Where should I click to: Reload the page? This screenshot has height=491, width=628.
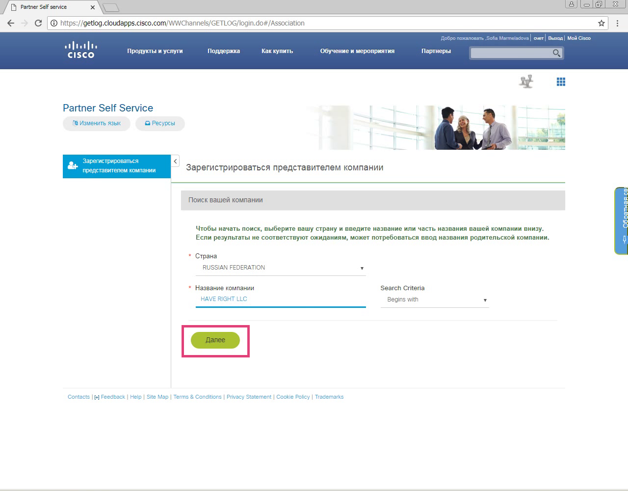(x=38, y=23)
